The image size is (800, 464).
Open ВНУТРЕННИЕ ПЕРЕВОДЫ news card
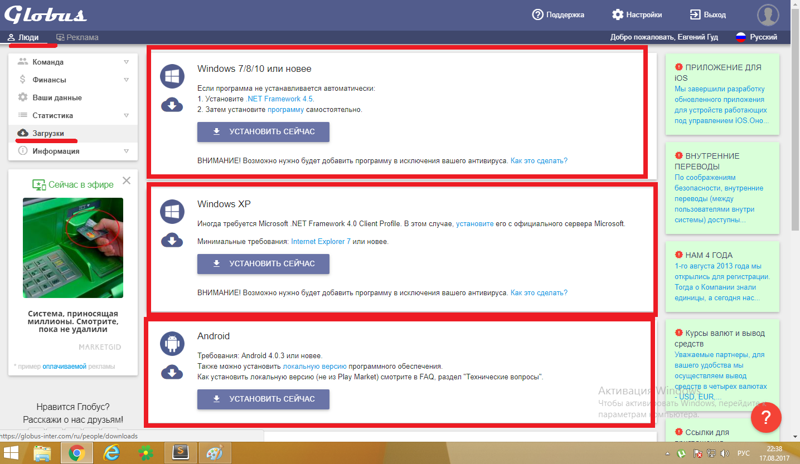(722, 188)
